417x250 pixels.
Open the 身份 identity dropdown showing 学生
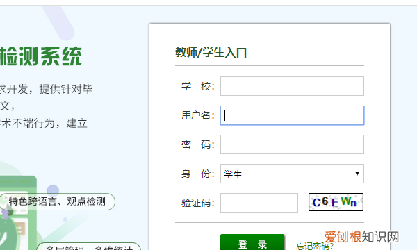[292, 174]
